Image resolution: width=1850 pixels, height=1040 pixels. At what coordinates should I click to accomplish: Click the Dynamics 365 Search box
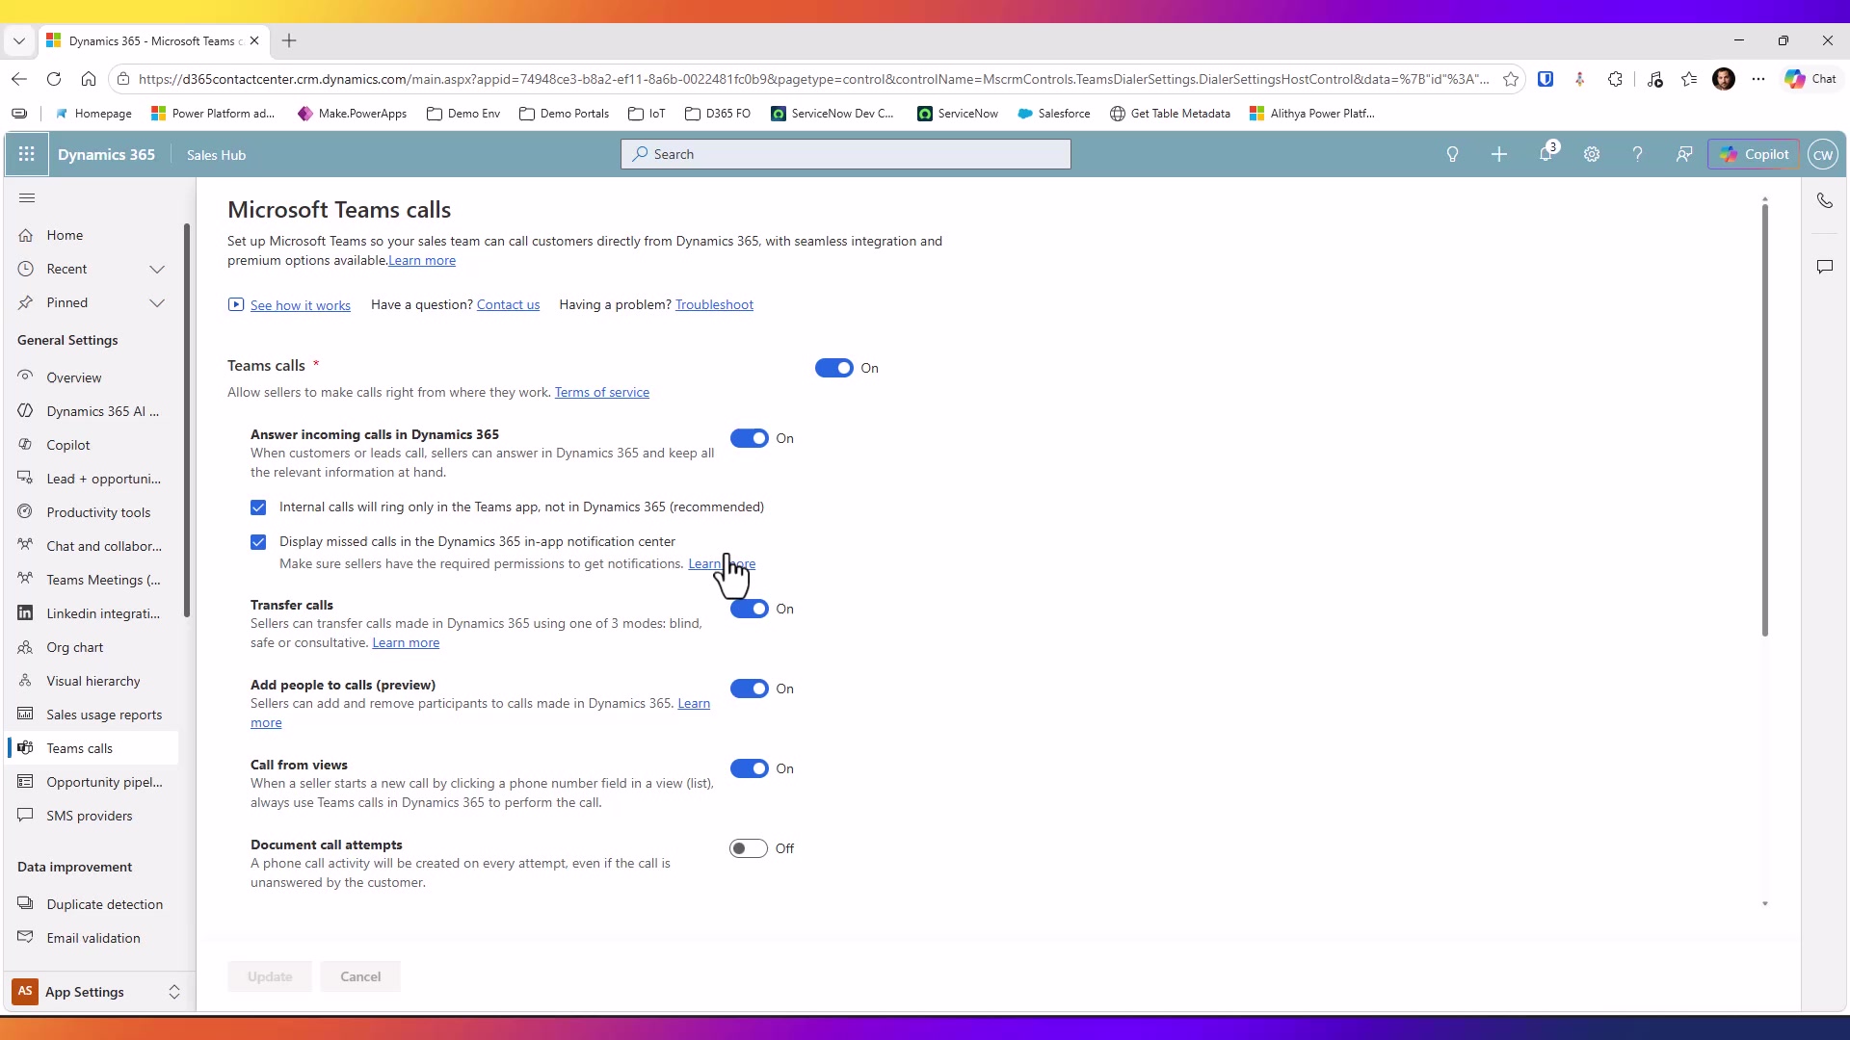click(x=846, y=154)
